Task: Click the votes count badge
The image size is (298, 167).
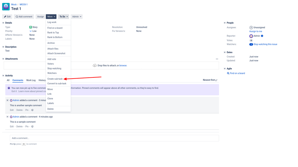Action: (x=251, y=40)
